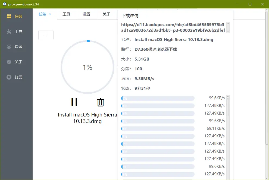Close the 任务 tab

50,14
